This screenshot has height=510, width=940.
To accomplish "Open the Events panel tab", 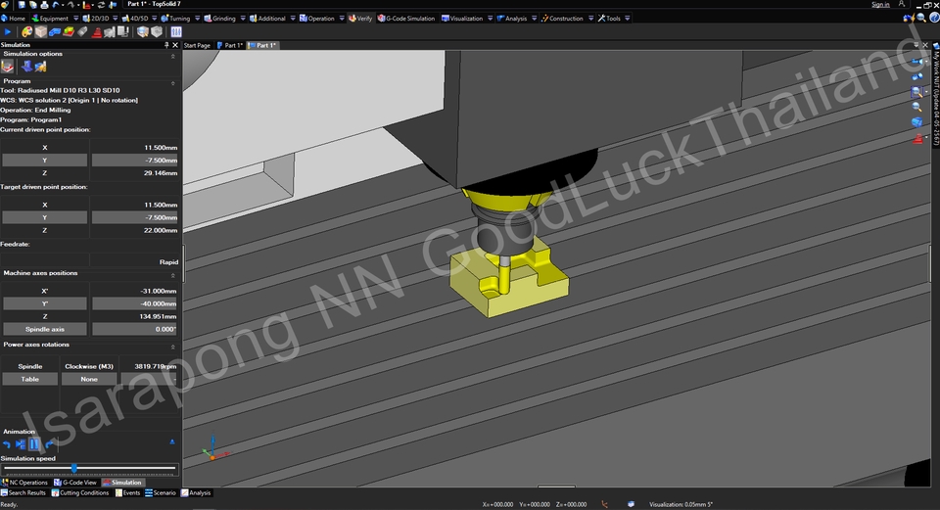I will 127,493.
